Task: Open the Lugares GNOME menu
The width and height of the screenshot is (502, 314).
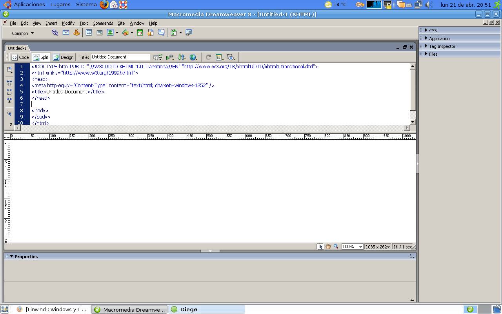Action: (x=60, y=5)
